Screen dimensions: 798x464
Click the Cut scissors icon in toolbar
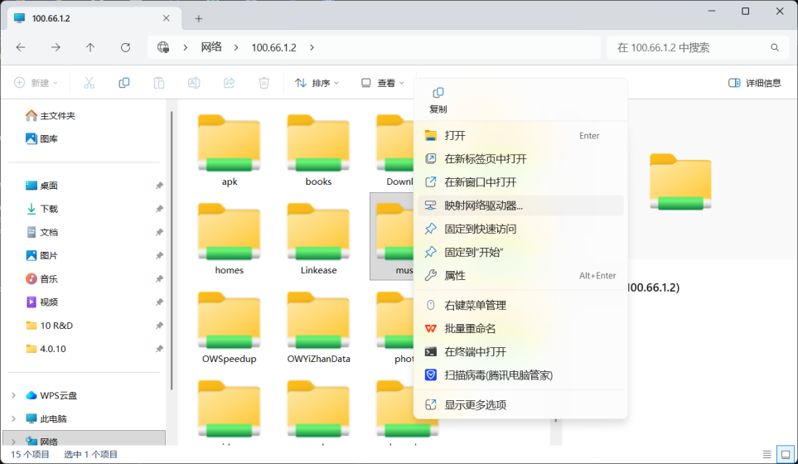[89, 83]
